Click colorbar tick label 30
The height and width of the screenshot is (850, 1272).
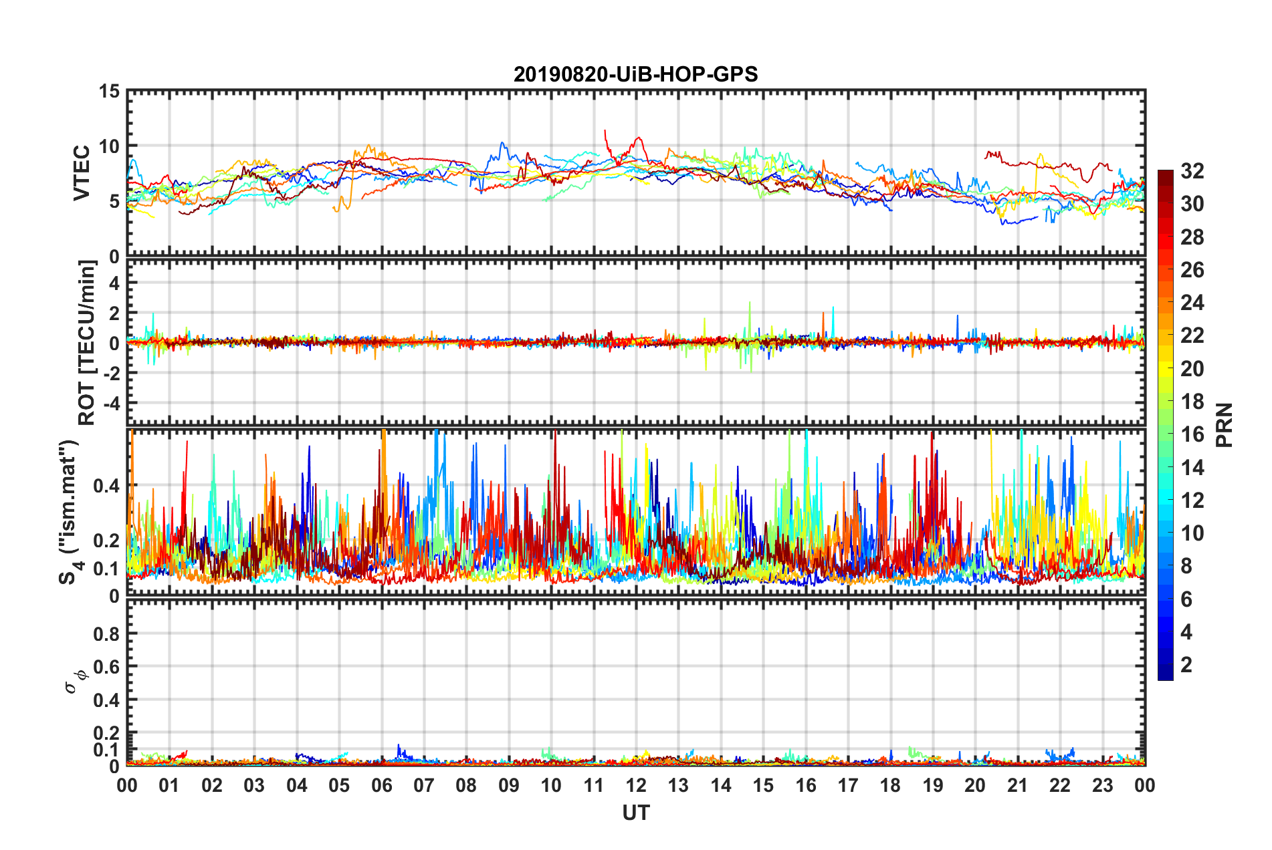(x=1192, y=204)
